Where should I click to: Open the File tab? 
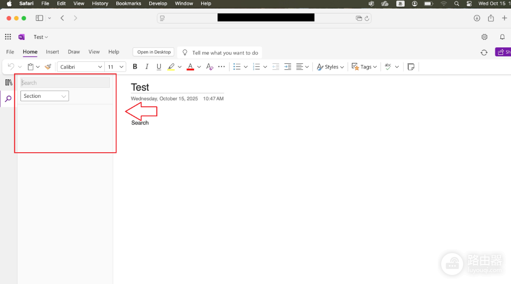[x=10, y=52]
